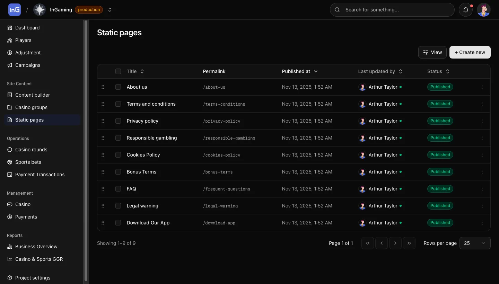Open the View options button
This screenshot has width=499, height=284.
pyautogui.click(x=432, y=52)
